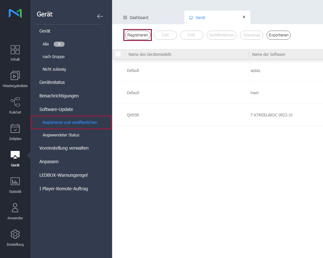Click the Exportieren button
Viewport: 323px width, 258px height.
[278, 35]
